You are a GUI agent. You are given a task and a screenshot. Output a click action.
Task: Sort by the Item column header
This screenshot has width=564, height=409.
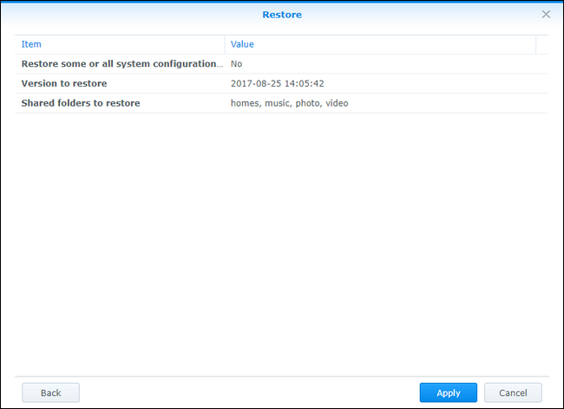pyautogui.click(x=120, y=44)
